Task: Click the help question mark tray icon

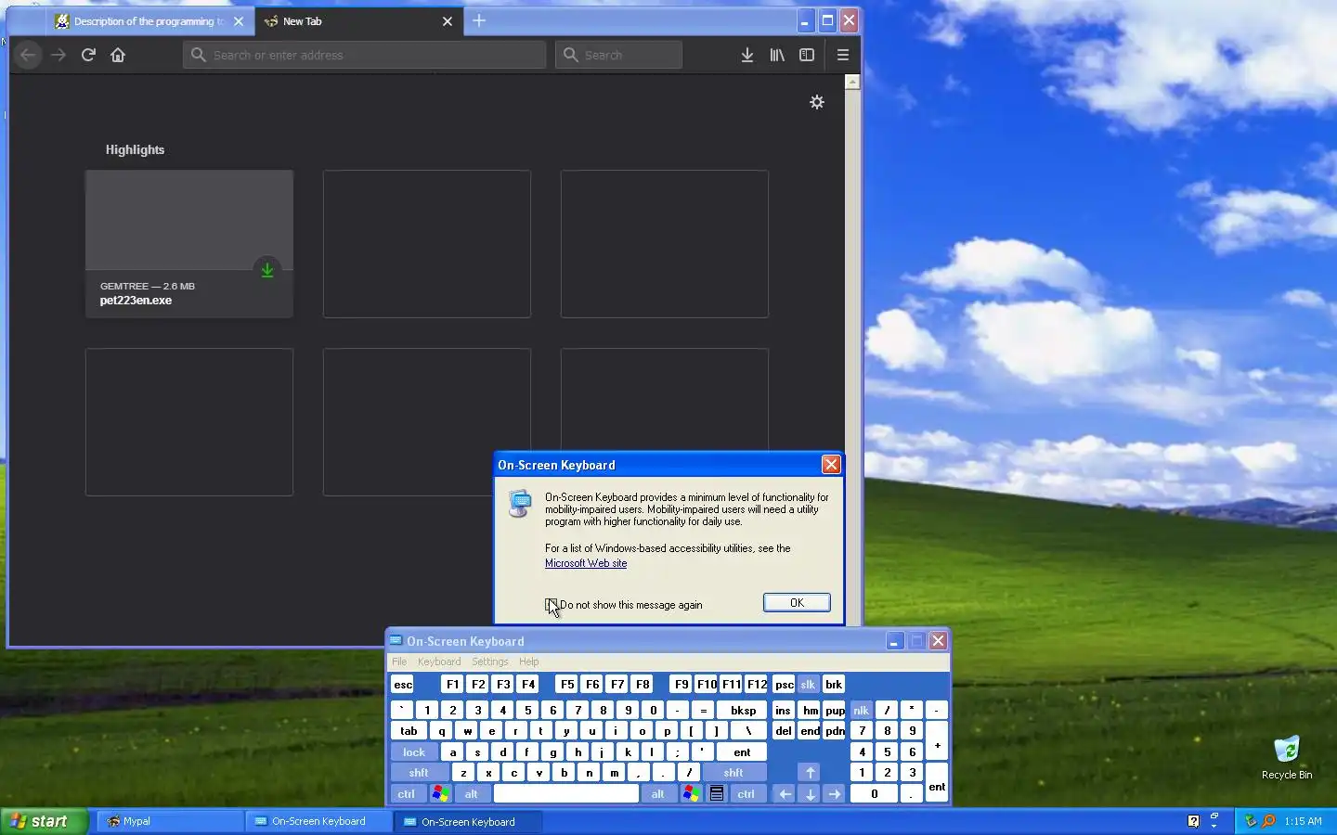Action: [x=1193, y=821]
